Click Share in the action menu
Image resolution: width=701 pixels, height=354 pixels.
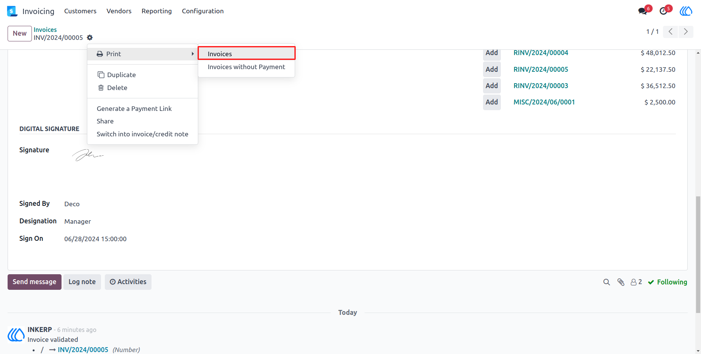tap(142, 121)
